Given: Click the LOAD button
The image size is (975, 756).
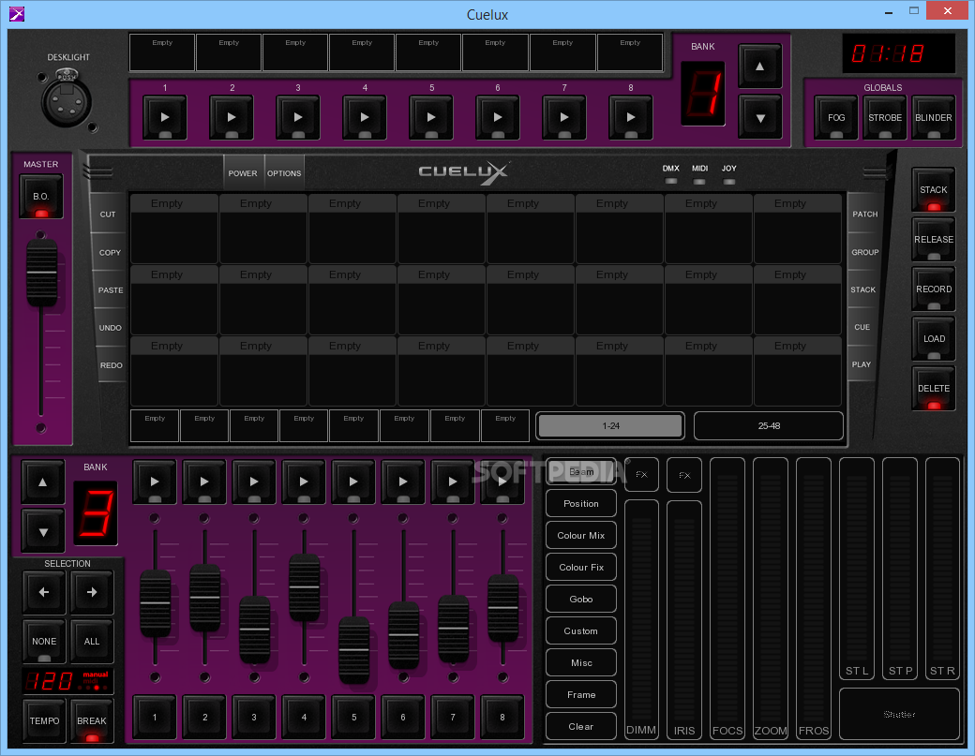Looking at the screenshot, I should click(x=934, y=338).
